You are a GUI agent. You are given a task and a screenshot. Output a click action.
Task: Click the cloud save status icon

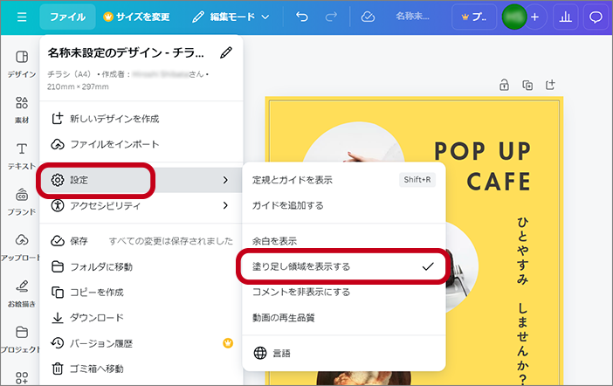tap(368, 17)
